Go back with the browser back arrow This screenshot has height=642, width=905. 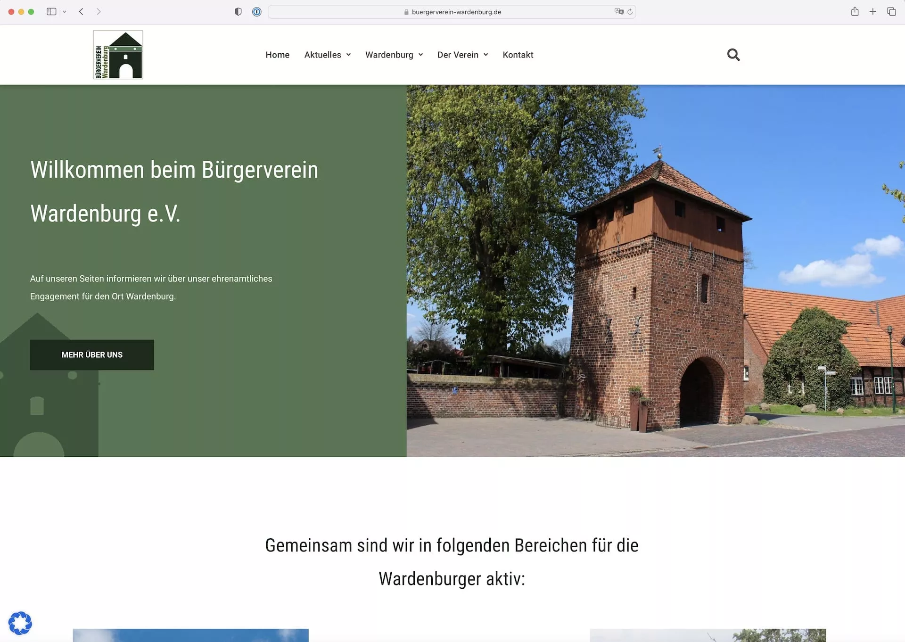coord(81,12)
